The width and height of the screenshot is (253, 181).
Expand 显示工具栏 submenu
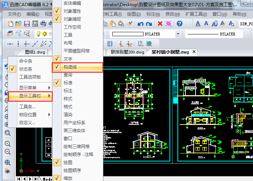(30, 96)
